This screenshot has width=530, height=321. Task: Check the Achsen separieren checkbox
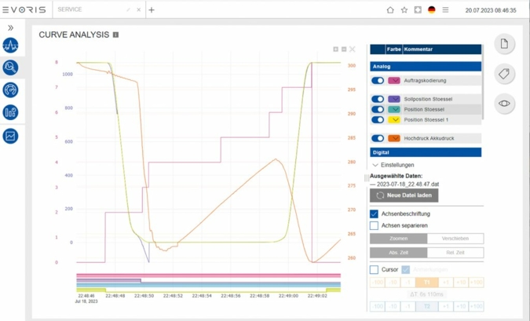click(374, 225)
